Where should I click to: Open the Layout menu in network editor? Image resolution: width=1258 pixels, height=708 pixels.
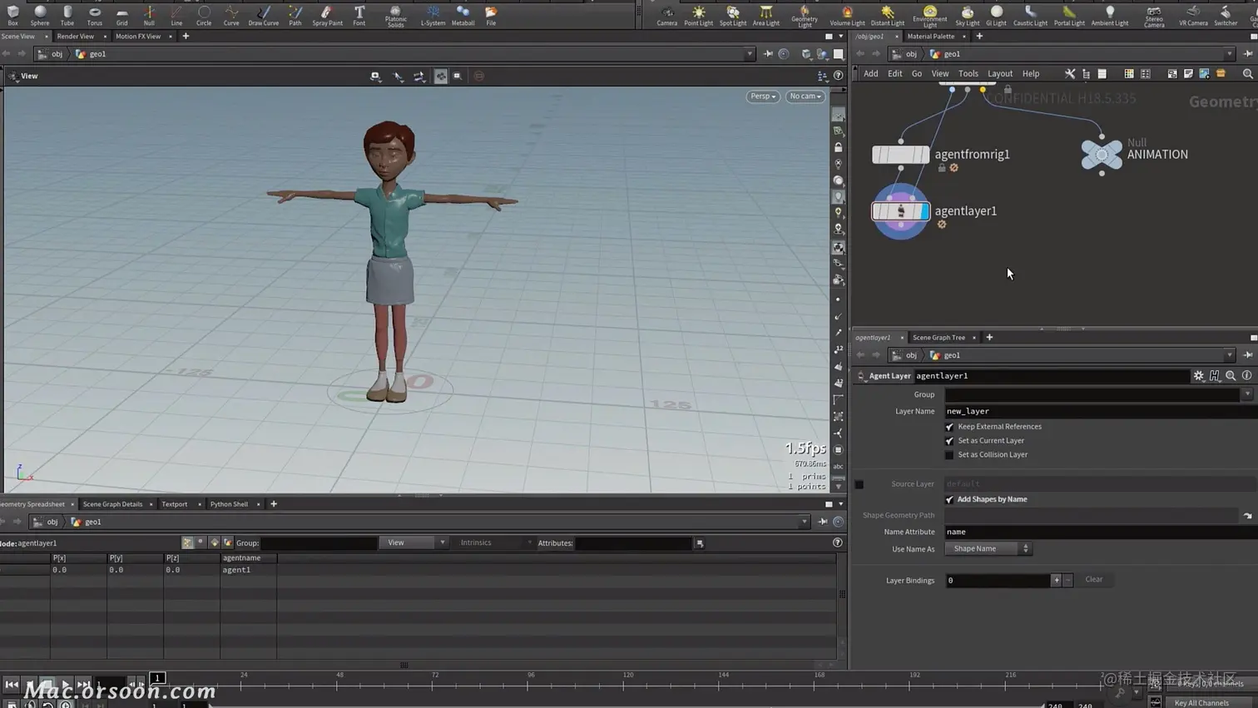coord(999,74)
